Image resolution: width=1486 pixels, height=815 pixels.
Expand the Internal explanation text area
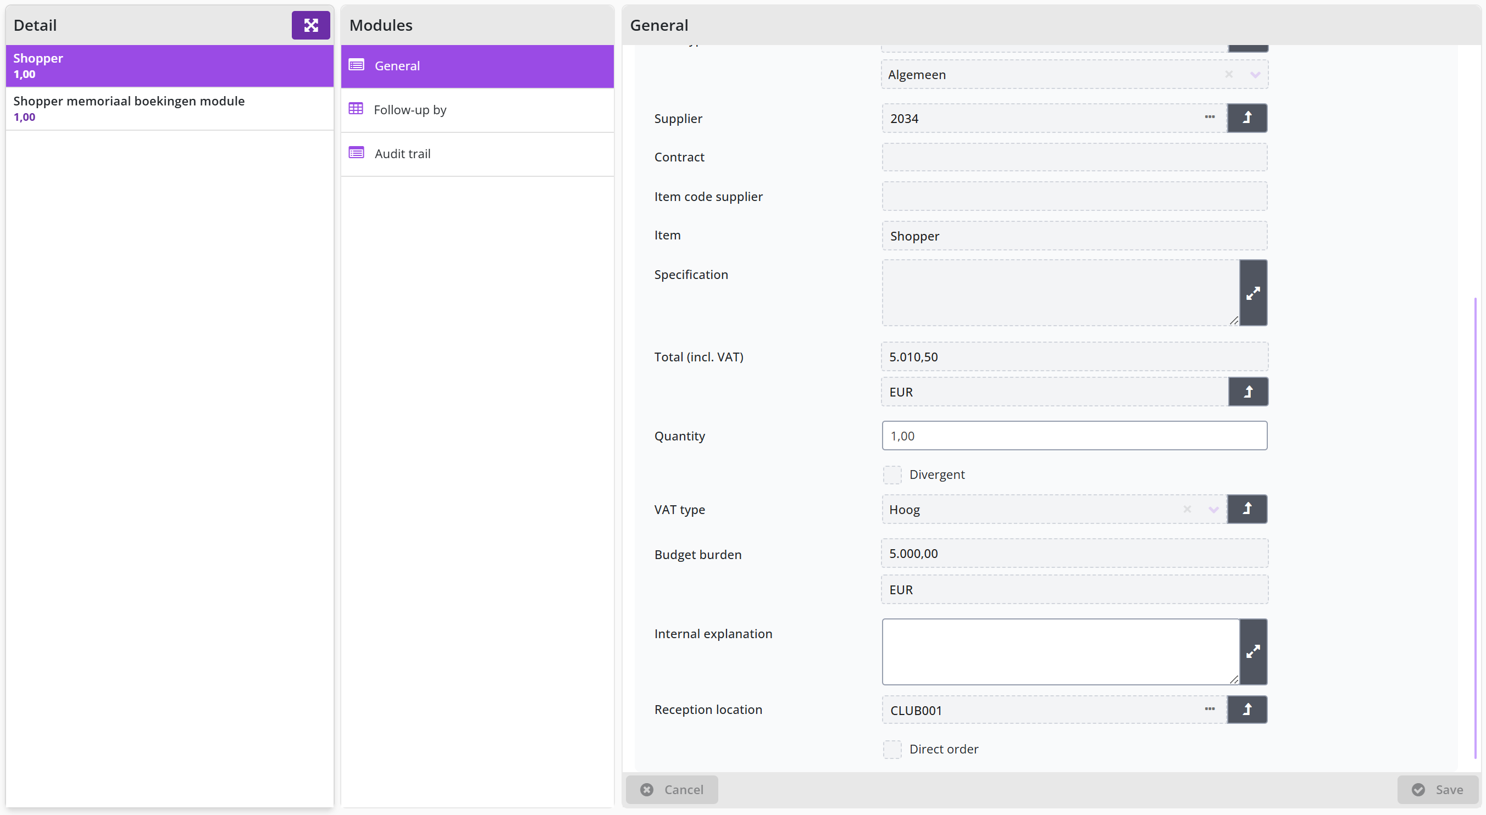click(1253, 652)
